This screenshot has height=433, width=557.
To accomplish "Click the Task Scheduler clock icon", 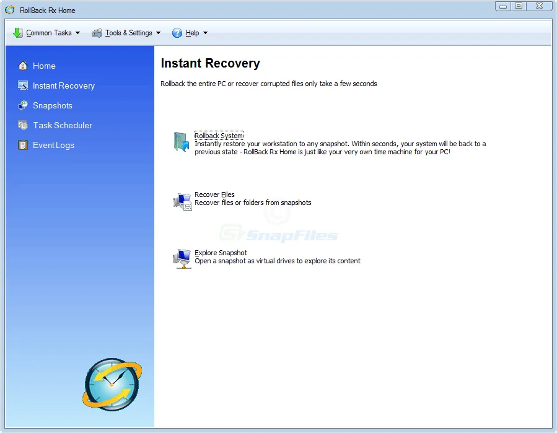I will [x=23, y=125].
